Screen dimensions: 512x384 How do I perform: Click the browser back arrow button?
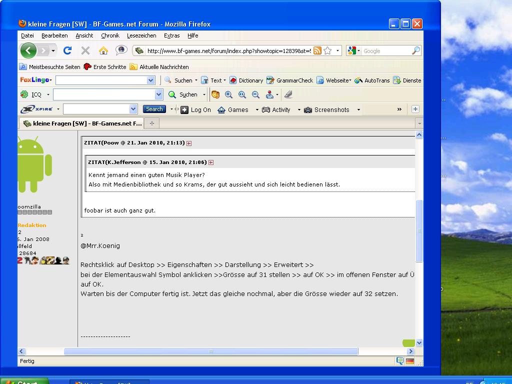coord(28,50)
